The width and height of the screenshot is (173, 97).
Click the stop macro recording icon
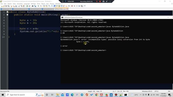pyautogui.click(x=74, y=6)
